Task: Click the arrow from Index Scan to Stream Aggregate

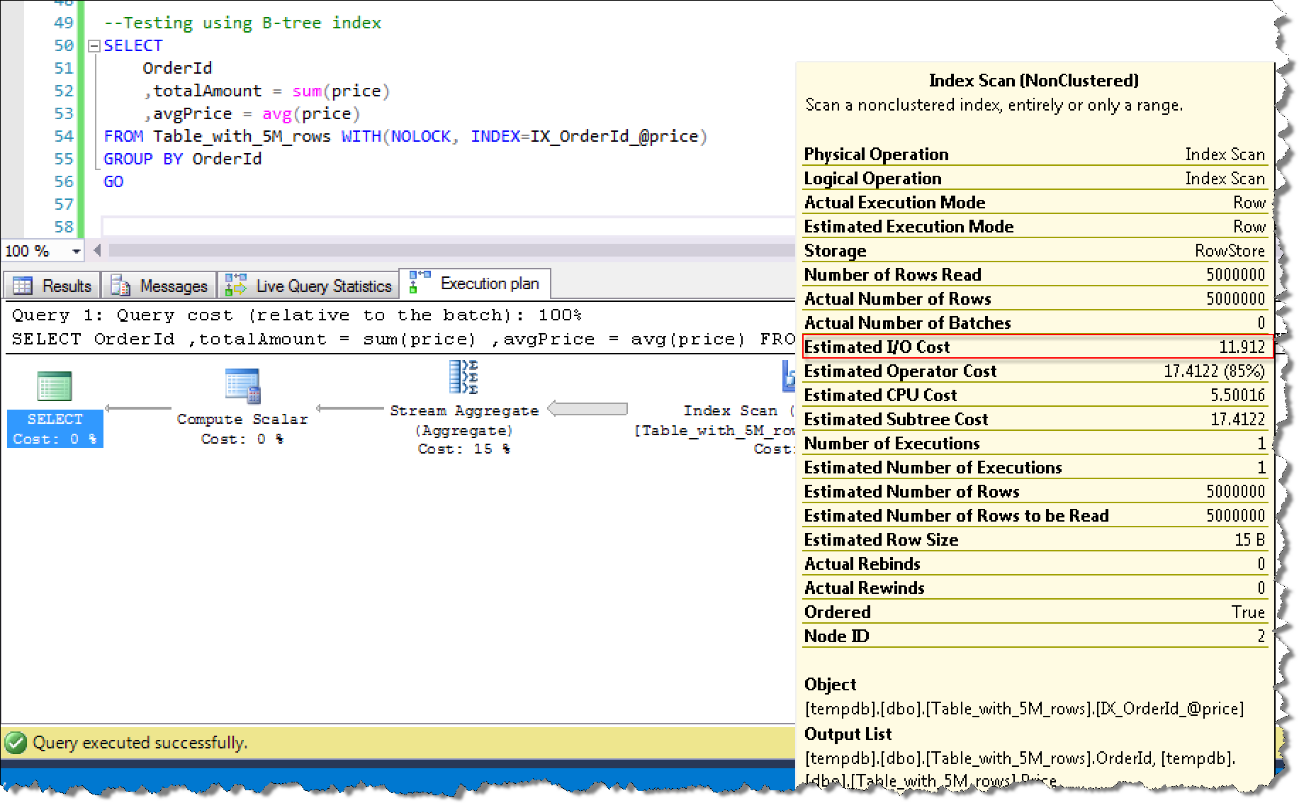Action: tap(587, 409)
